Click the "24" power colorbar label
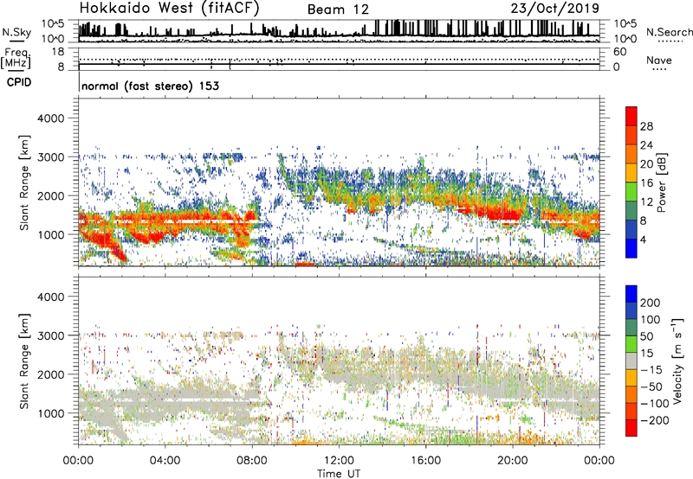 646,145
